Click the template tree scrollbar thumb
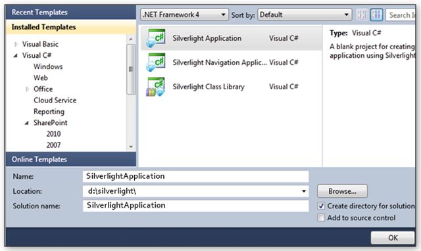The height and width of the screenshot is (251, 421). (131, 69)
